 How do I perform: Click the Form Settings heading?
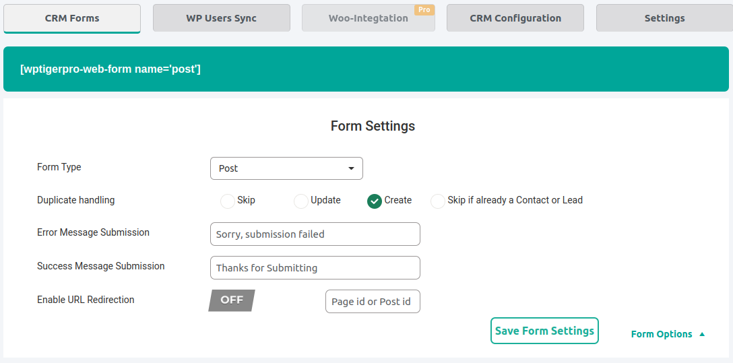(373, 126)
